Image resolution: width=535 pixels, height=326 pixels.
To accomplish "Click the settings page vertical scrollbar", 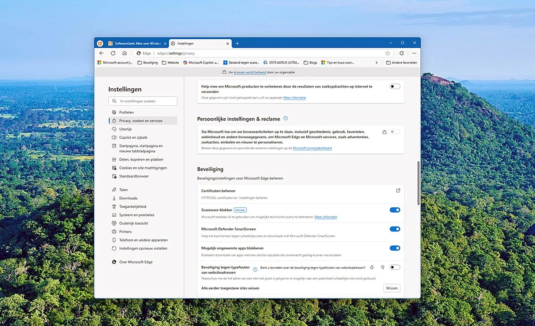I will (x=418, y=183).
